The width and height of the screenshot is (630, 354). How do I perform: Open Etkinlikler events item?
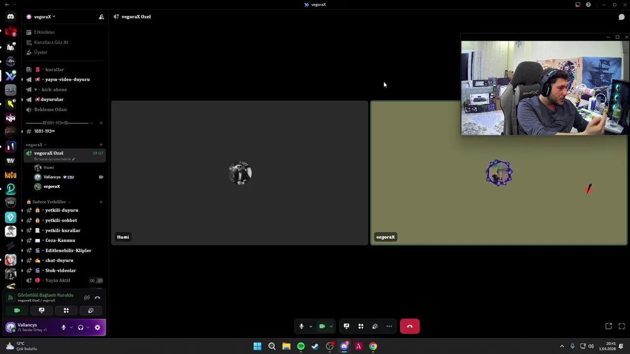[x=64, y=32]
